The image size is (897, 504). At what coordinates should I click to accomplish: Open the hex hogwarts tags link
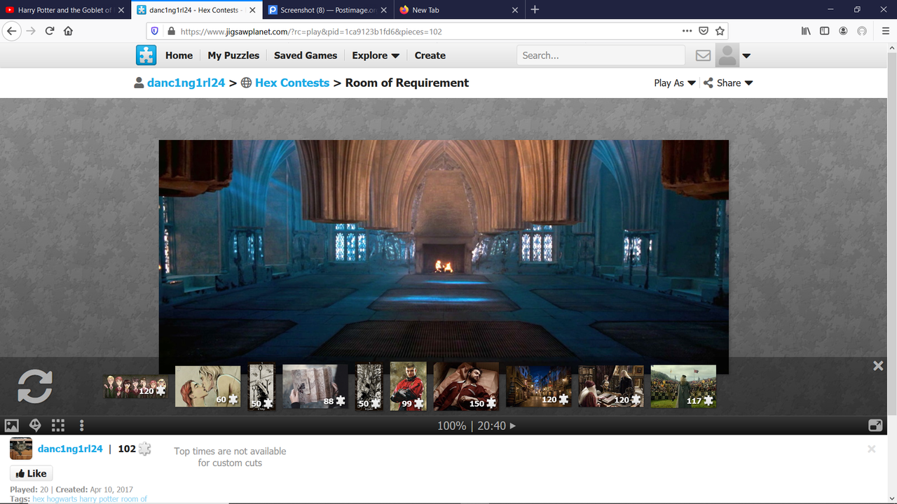tap(90, 499)
